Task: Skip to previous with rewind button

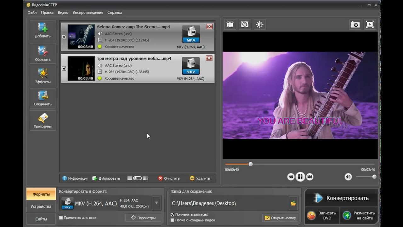Action: click(x=291, y=177)
